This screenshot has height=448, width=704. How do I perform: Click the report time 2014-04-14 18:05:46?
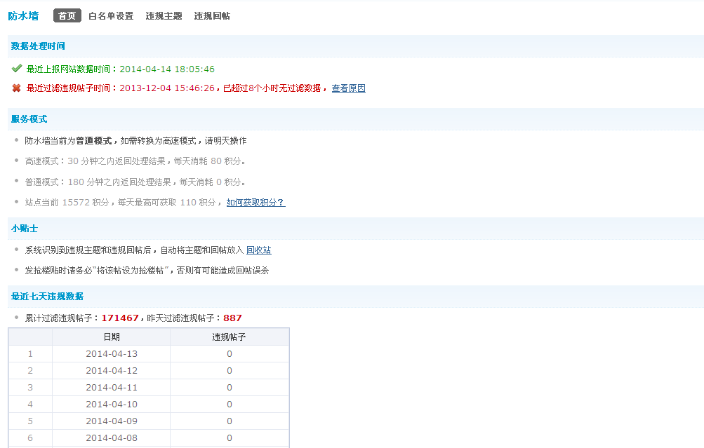[167, 69]
